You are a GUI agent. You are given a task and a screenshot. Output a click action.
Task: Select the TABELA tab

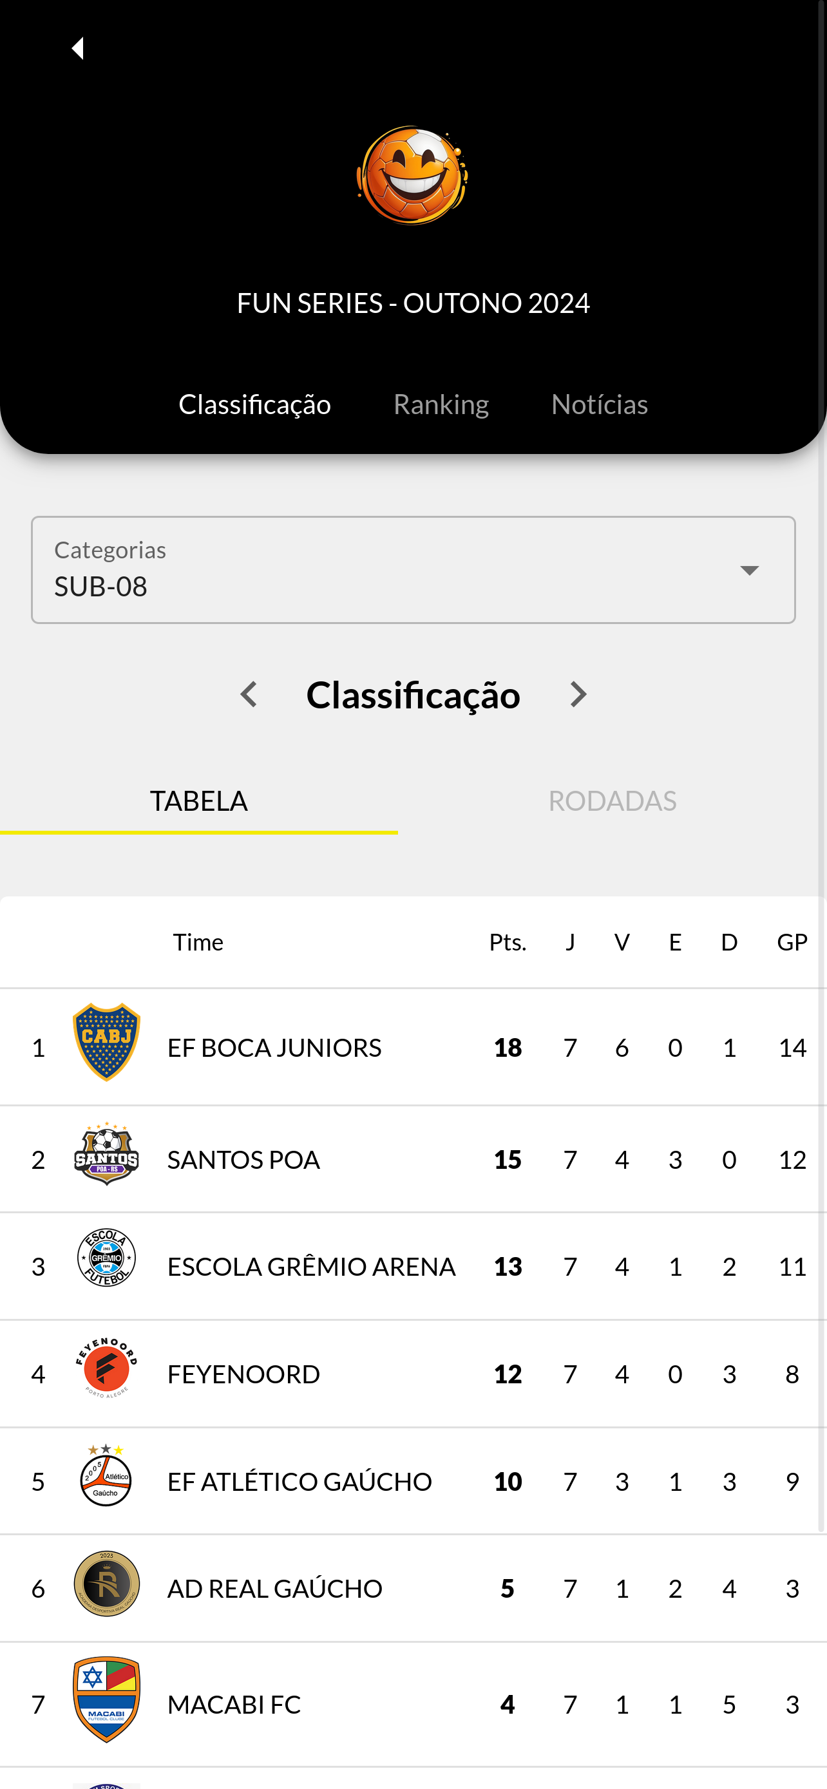click(x=198, y=800)
